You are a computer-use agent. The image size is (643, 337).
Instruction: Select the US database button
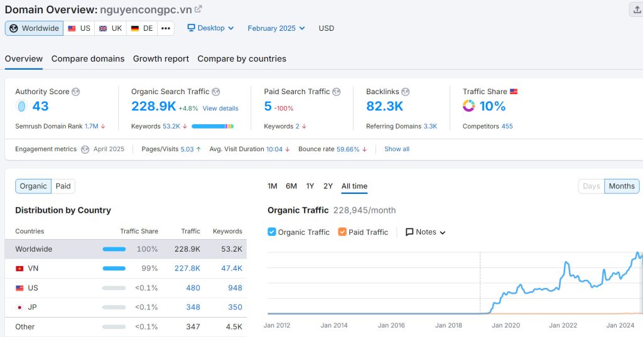pos(79,28)
